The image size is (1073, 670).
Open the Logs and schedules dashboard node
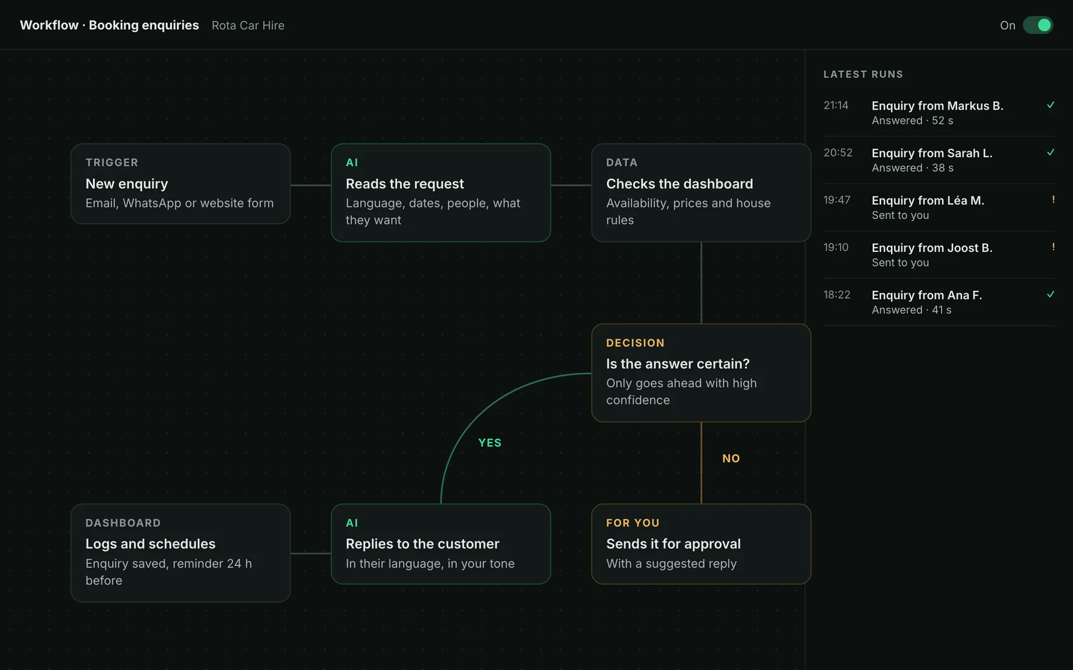coord(181,553)
